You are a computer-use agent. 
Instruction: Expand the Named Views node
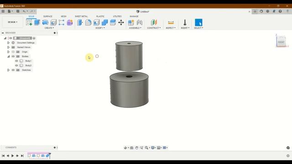coord(8,47)
